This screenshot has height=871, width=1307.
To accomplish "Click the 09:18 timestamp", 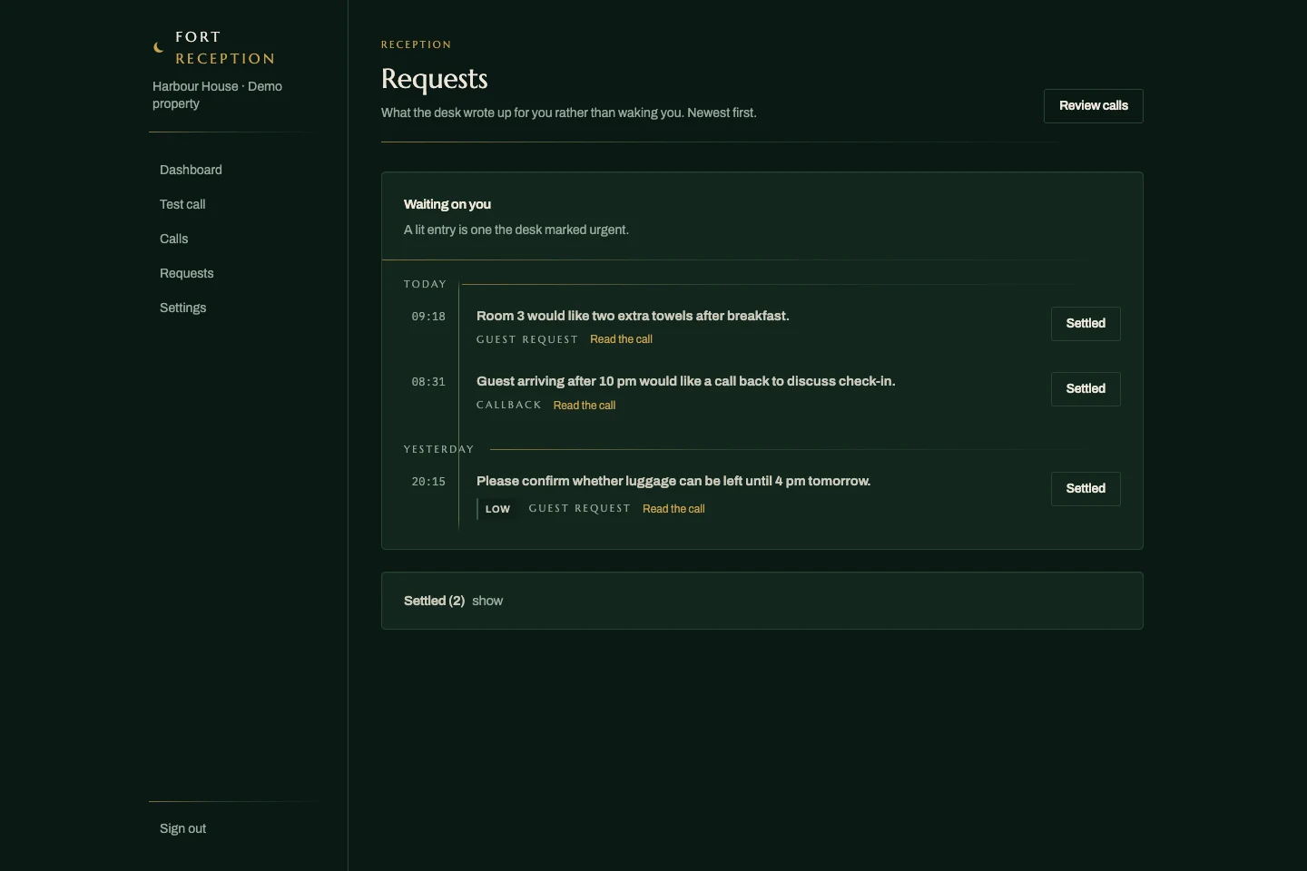I will pos(428,317).
